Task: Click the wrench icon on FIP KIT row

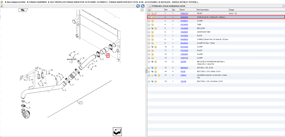Action: [155, 14]
